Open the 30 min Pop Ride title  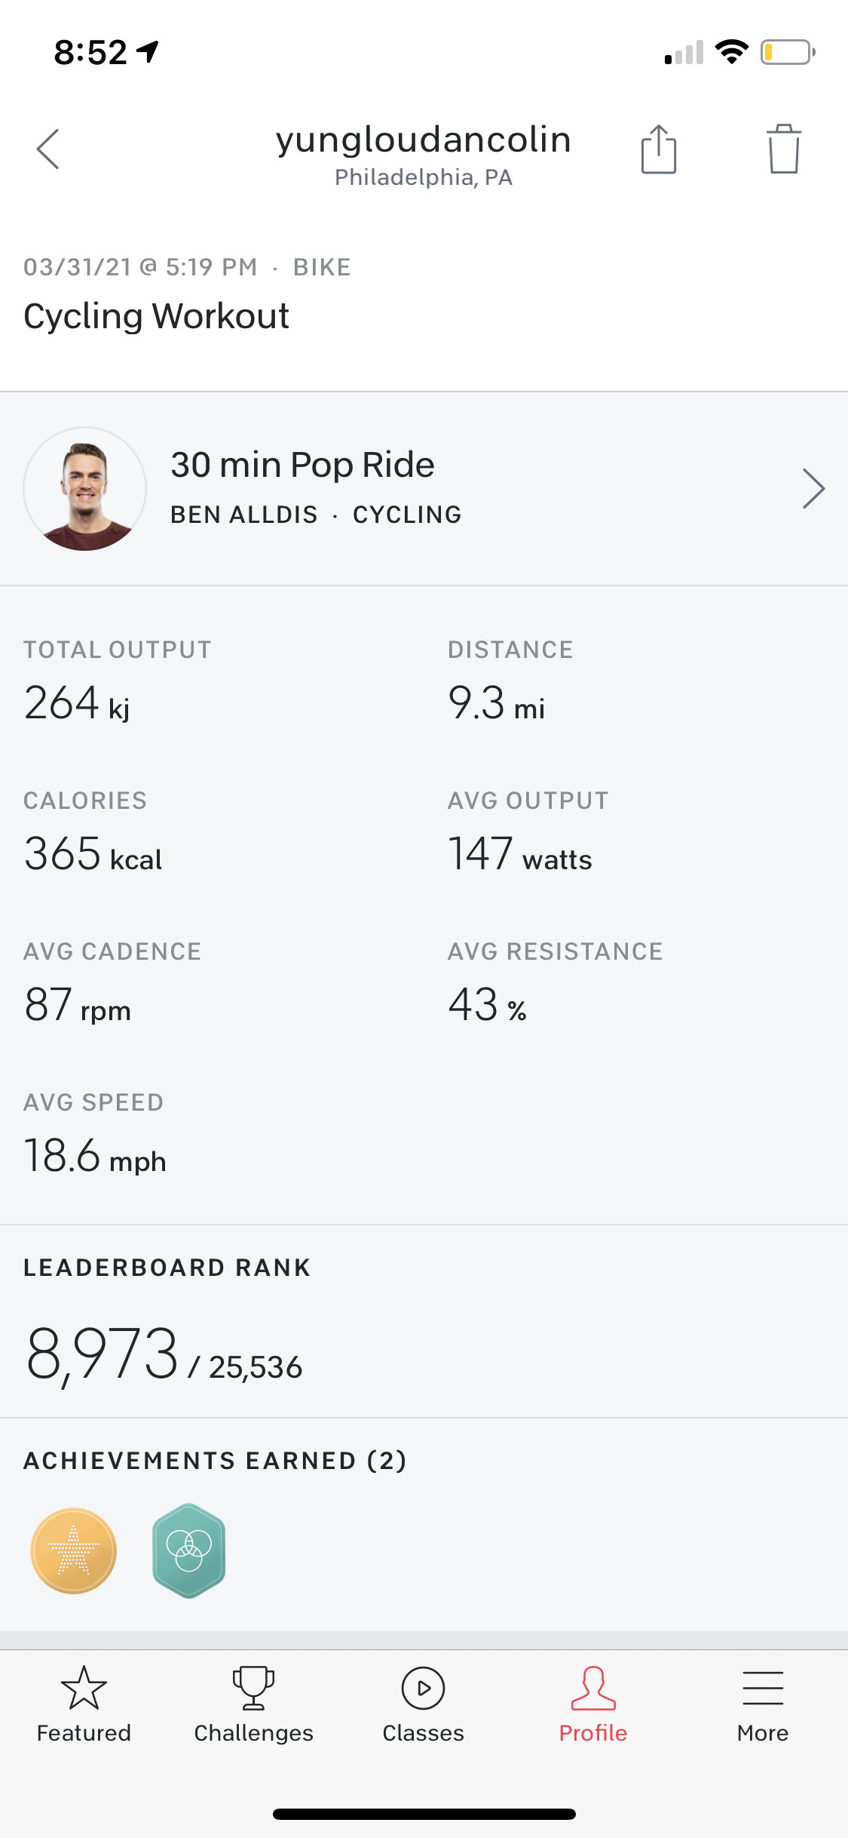(x=302, y=465)
